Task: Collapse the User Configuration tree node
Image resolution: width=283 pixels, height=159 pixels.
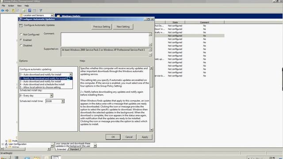Action: tap(3, 144)
